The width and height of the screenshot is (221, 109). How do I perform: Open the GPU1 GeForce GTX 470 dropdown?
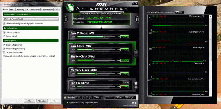click(31, 19)
